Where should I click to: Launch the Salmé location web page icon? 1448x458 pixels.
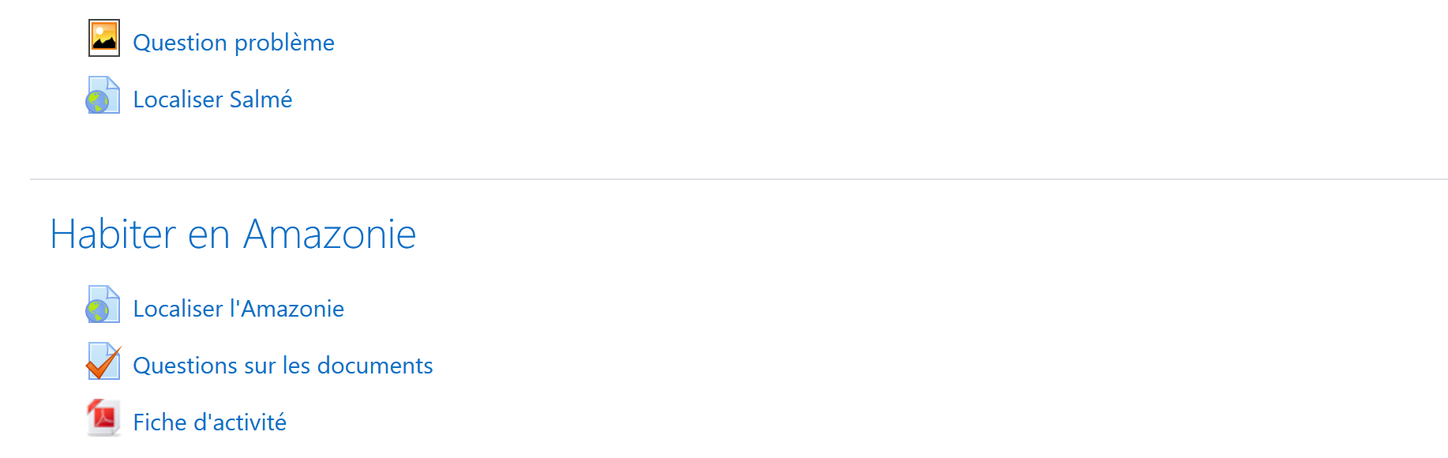tap(103, 96)
